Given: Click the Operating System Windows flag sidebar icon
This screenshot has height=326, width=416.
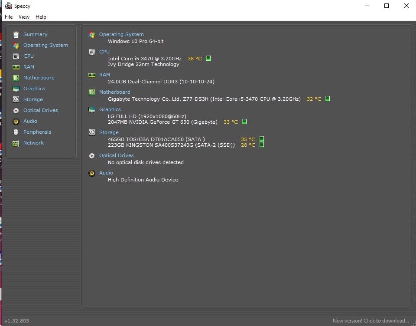Looking at the screenshot, I should point(16,46).
